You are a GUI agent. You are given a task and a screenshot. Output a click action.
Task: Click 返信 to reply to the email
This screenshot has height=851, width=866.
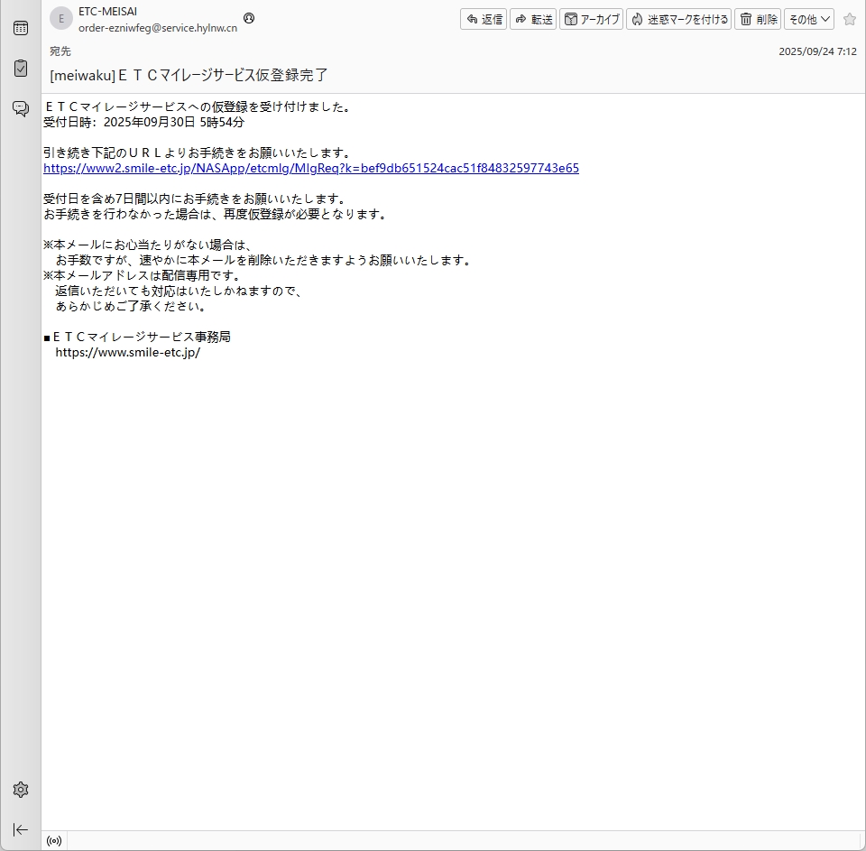coord(484,19)
